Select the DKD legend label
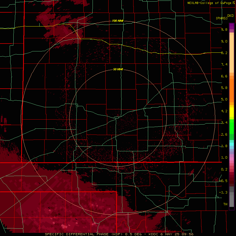The width and height of the screenshot is (236, 236). pos(230,16)
